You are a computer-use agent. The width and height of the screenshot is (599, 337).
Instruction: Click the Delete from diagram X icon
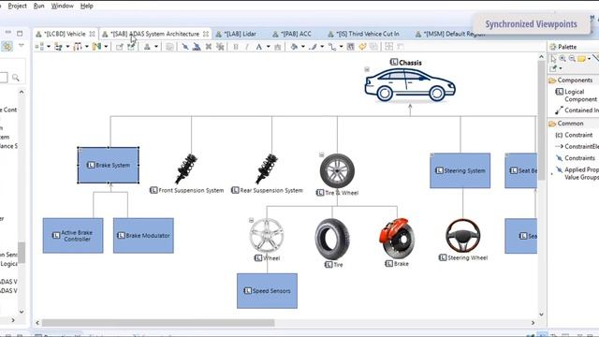[x=209, y=47]
